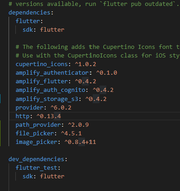Click the '^0.4.2' version of amplify_auth_cognito
Screen dimensions: 180x191
click(x=103, y=90)
